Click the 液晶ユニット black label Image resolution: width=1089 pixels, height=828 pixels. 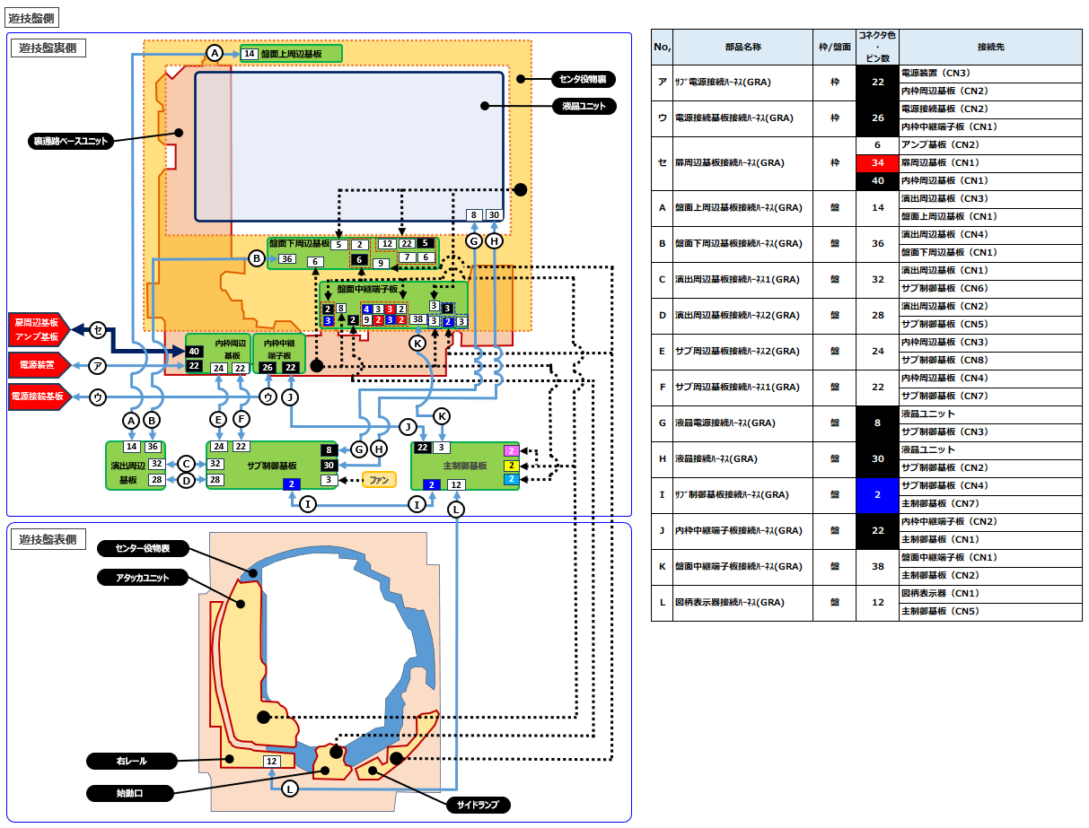[x=584, y=106]
